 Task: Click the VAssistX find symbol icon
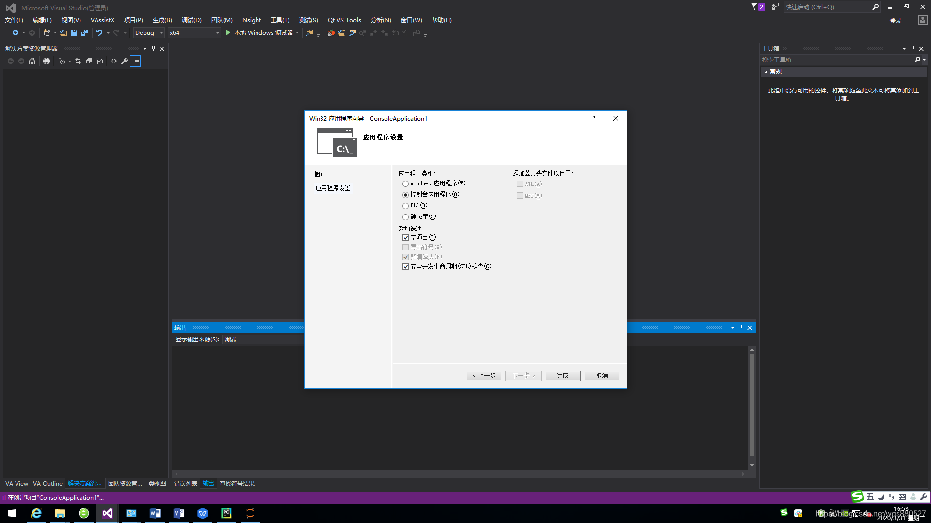tap(353, 33)
